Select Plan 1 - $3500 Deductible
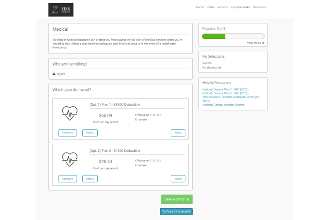The width and height of the screenshot is (330, 220). click(x=178, y=133)
